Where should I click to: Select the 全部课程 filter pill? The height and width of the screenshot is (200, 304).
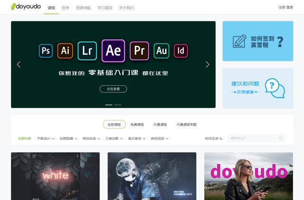tap(114, 125)
